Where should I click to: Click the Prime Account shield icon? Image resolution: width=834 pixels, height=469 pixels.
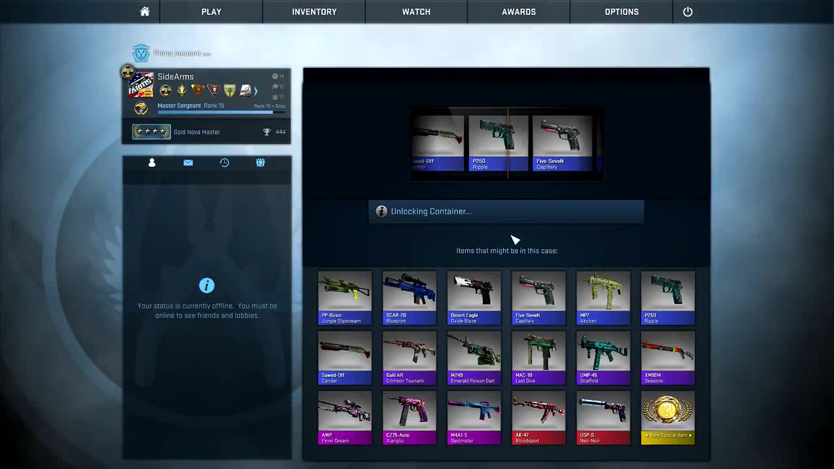(x=141, y=53)
